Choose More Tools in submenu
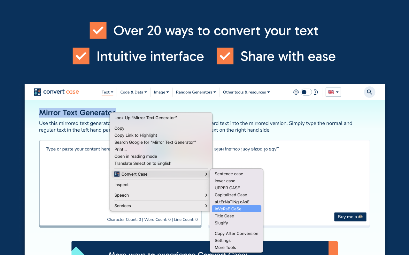409x255 pixels. pos(236,247)
